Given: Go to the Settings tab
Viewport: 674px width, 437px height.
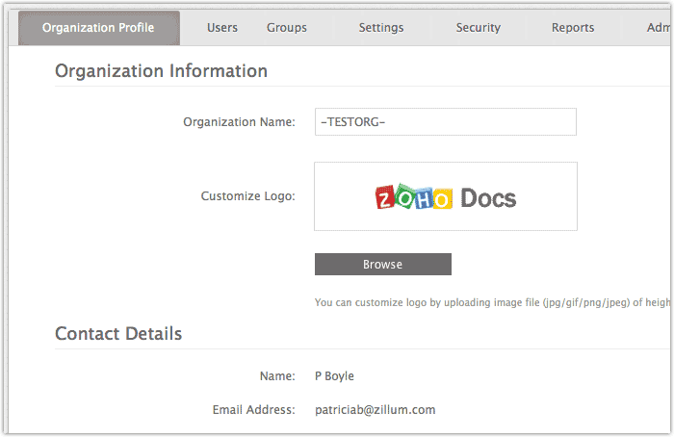Looking at the screenshot, I should coord(381,28).
